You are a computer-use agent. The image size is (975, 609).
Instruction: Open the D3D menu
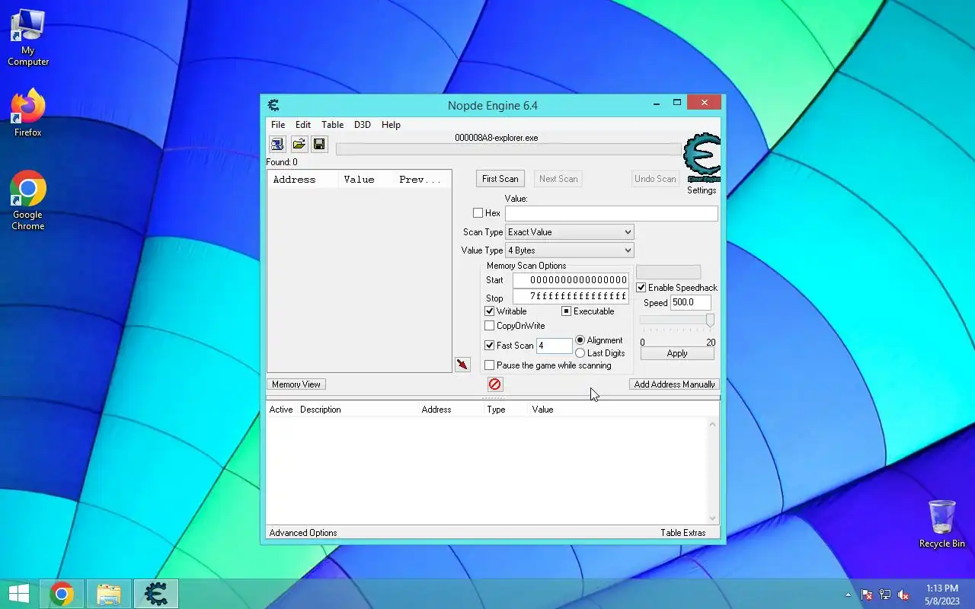coord(362,125)
